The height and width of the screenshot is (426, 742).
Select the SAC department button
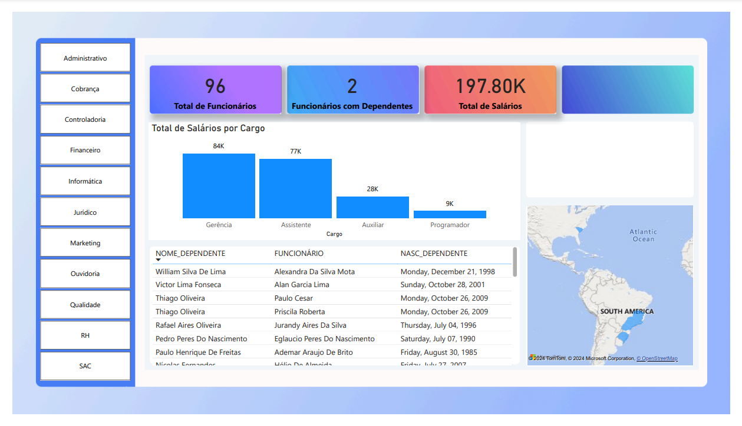[x=85, y=366]
